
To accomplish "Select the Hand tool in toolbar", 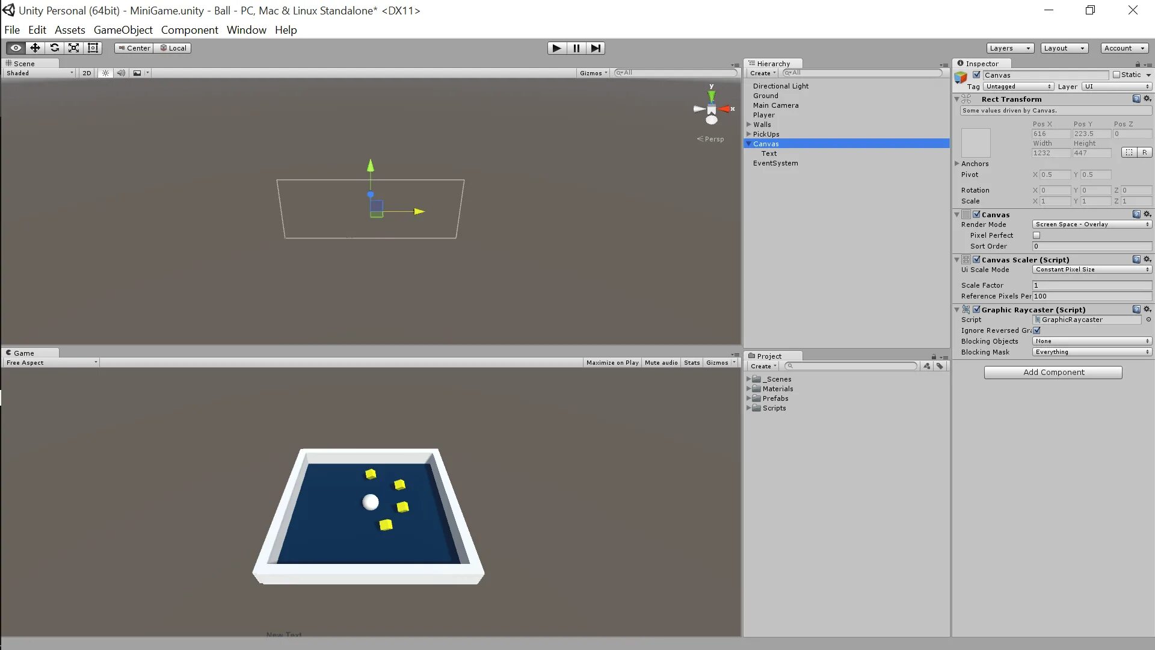I will pos(16,48).
